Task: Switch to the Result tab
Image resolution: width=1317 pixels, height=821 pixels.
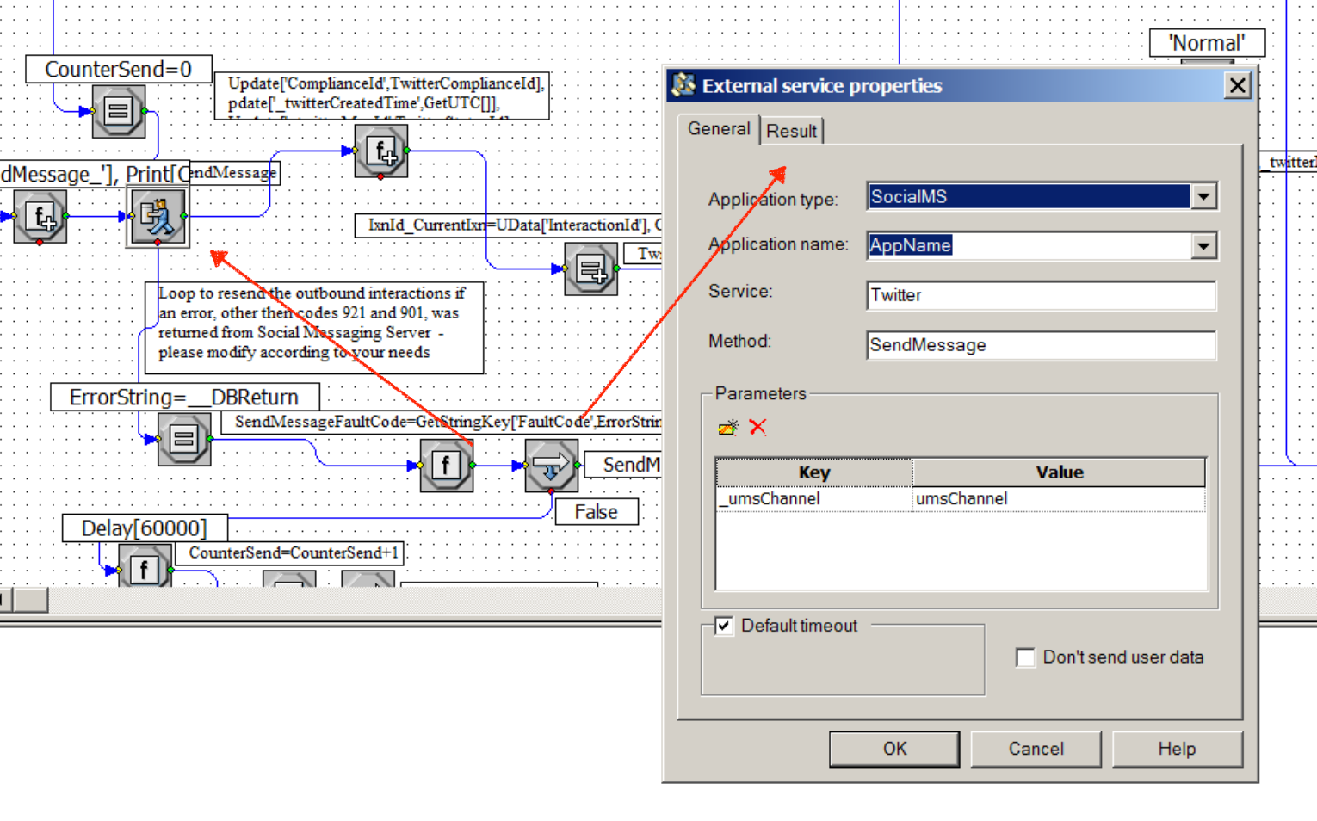Action: [791, 131]
